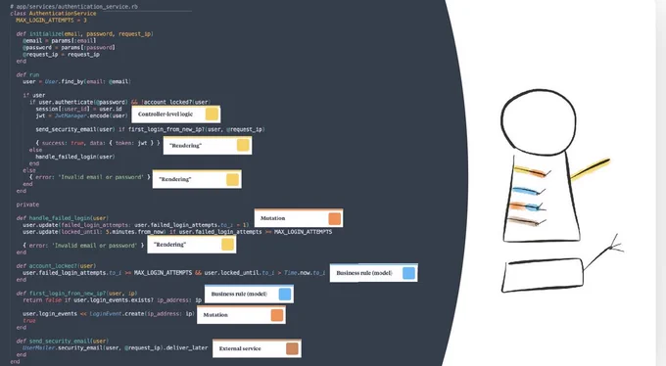
Task: Click the "External service" annotation label
Action: [257, 348]
